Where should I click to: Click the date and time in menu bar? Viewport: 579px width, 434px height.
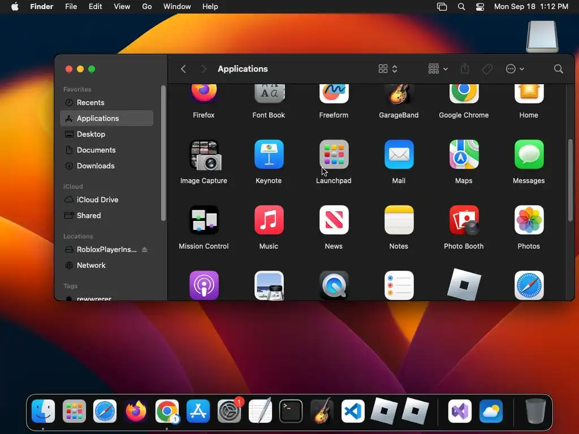[x=531, y=7]
